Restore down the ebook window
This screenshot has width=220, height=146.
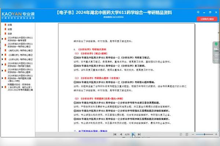point(210,12)
